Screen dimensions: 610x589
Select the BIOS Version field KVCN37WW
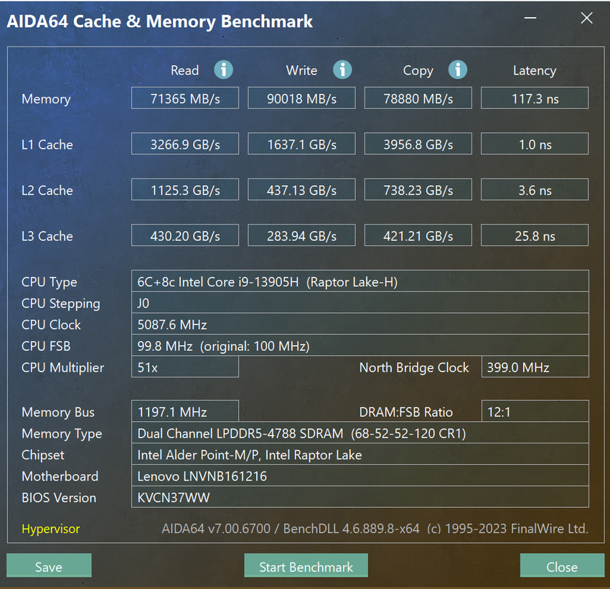(x=359, y=497)
